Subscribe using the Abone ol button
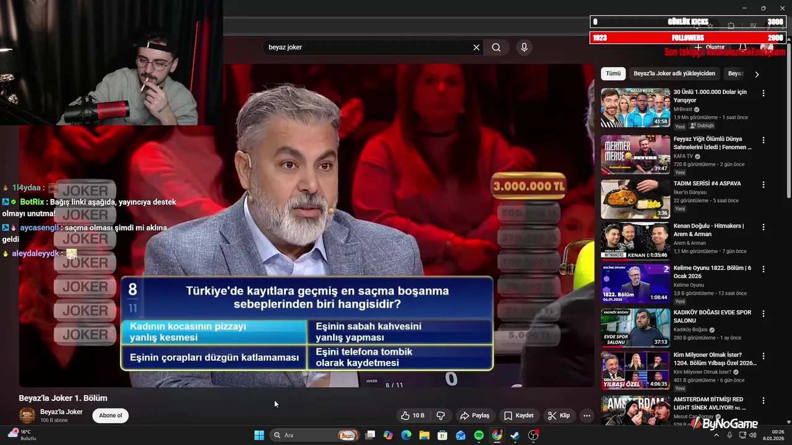792x445 pixels. 111,415
